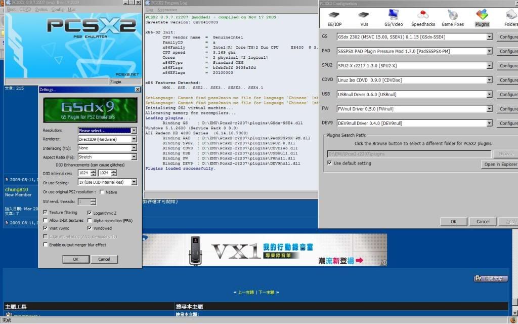This screenshot has height=324, width=518.
Task: Open the GS/Video monitor icon
Action: click(394, 18)
